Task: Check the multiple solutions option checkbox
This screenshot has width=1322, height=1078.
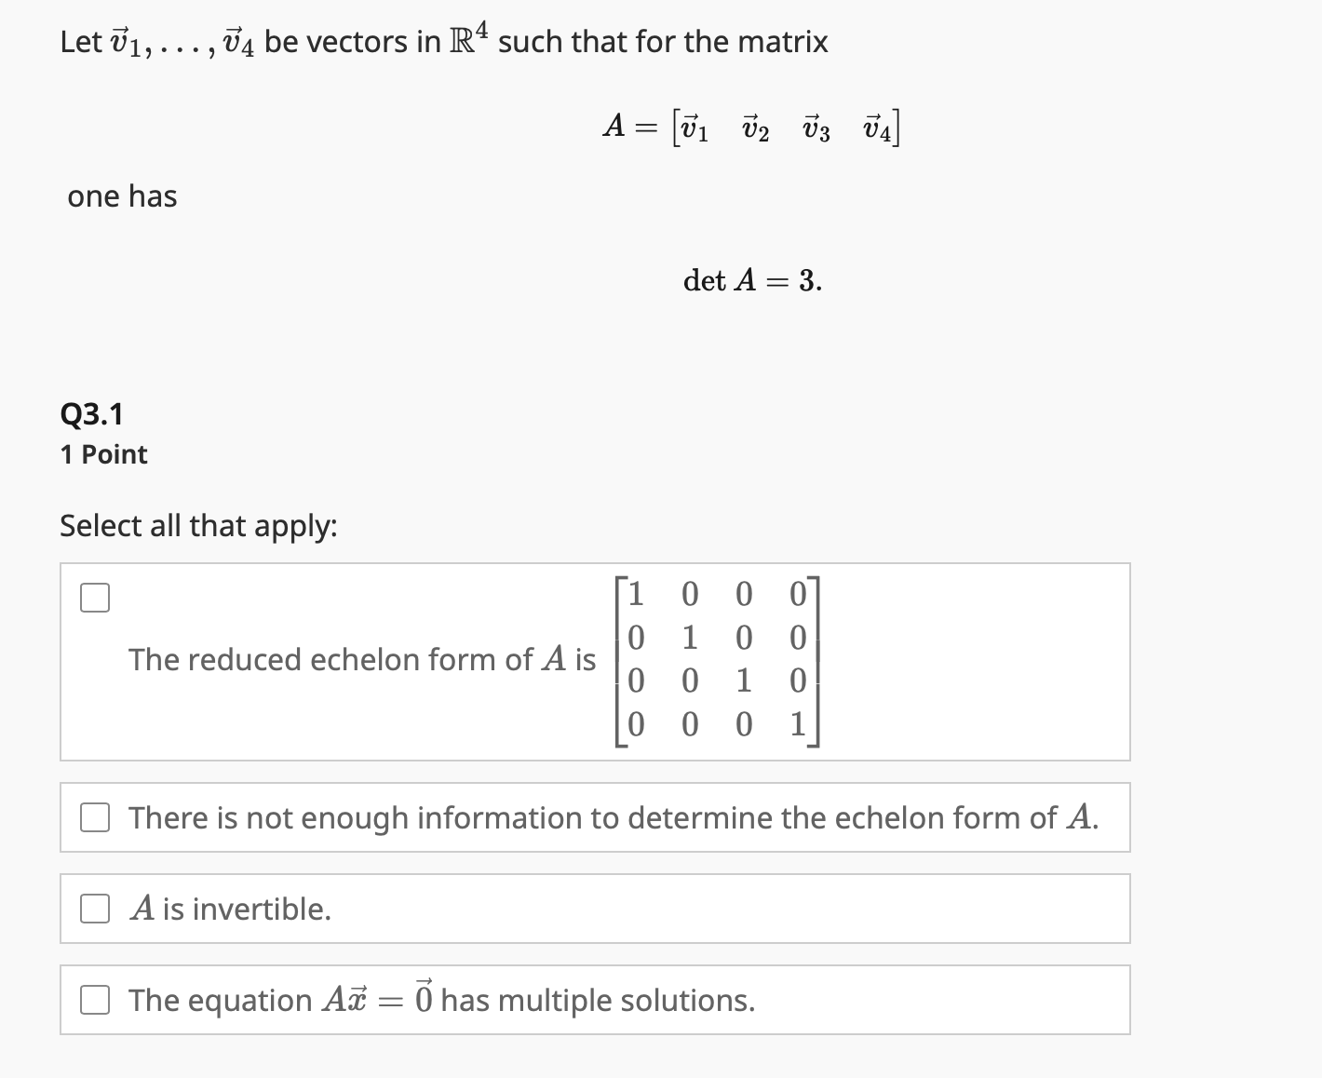Action: tap(94, 1000)
